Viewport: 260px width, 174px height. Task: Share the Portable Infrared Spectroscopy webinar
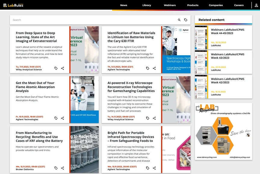click(154, 168)
